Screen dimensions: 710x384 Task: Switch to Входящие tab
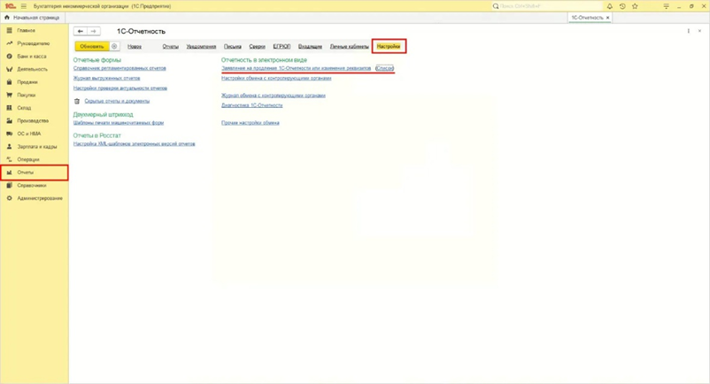[x=310, y=46]
